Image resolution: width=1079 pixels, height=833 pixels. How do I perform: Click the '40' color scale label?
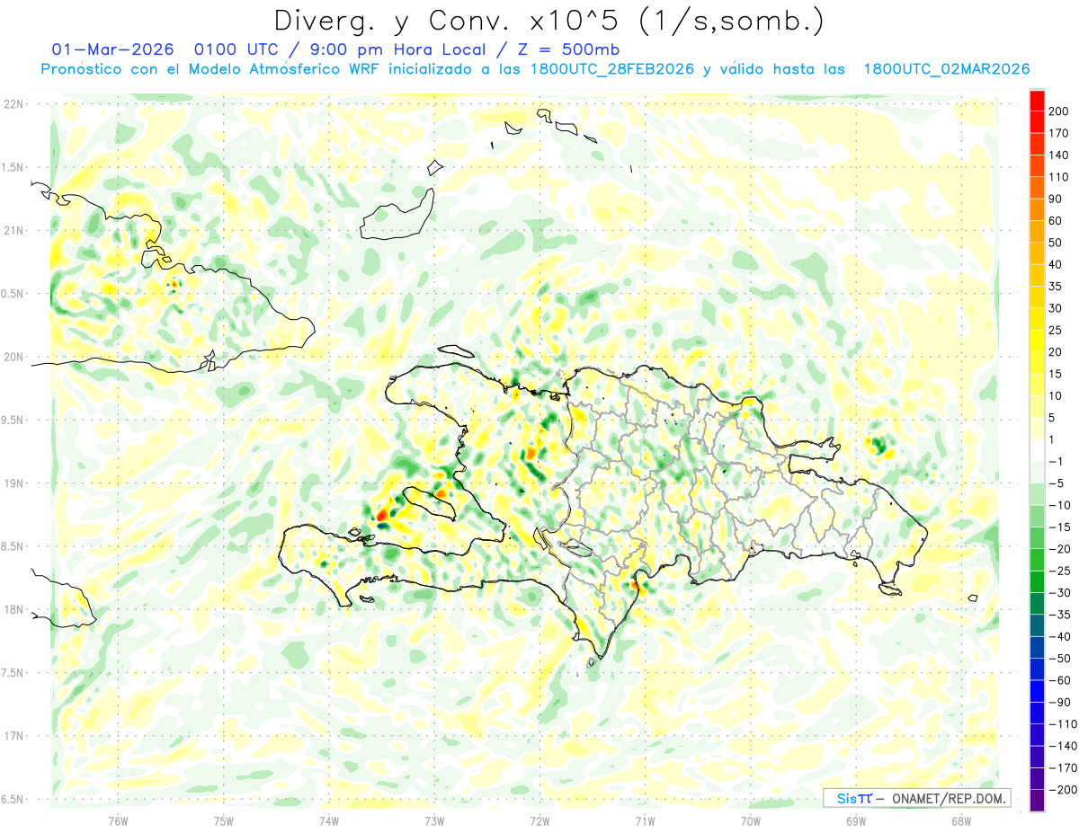coord(1057,264)
